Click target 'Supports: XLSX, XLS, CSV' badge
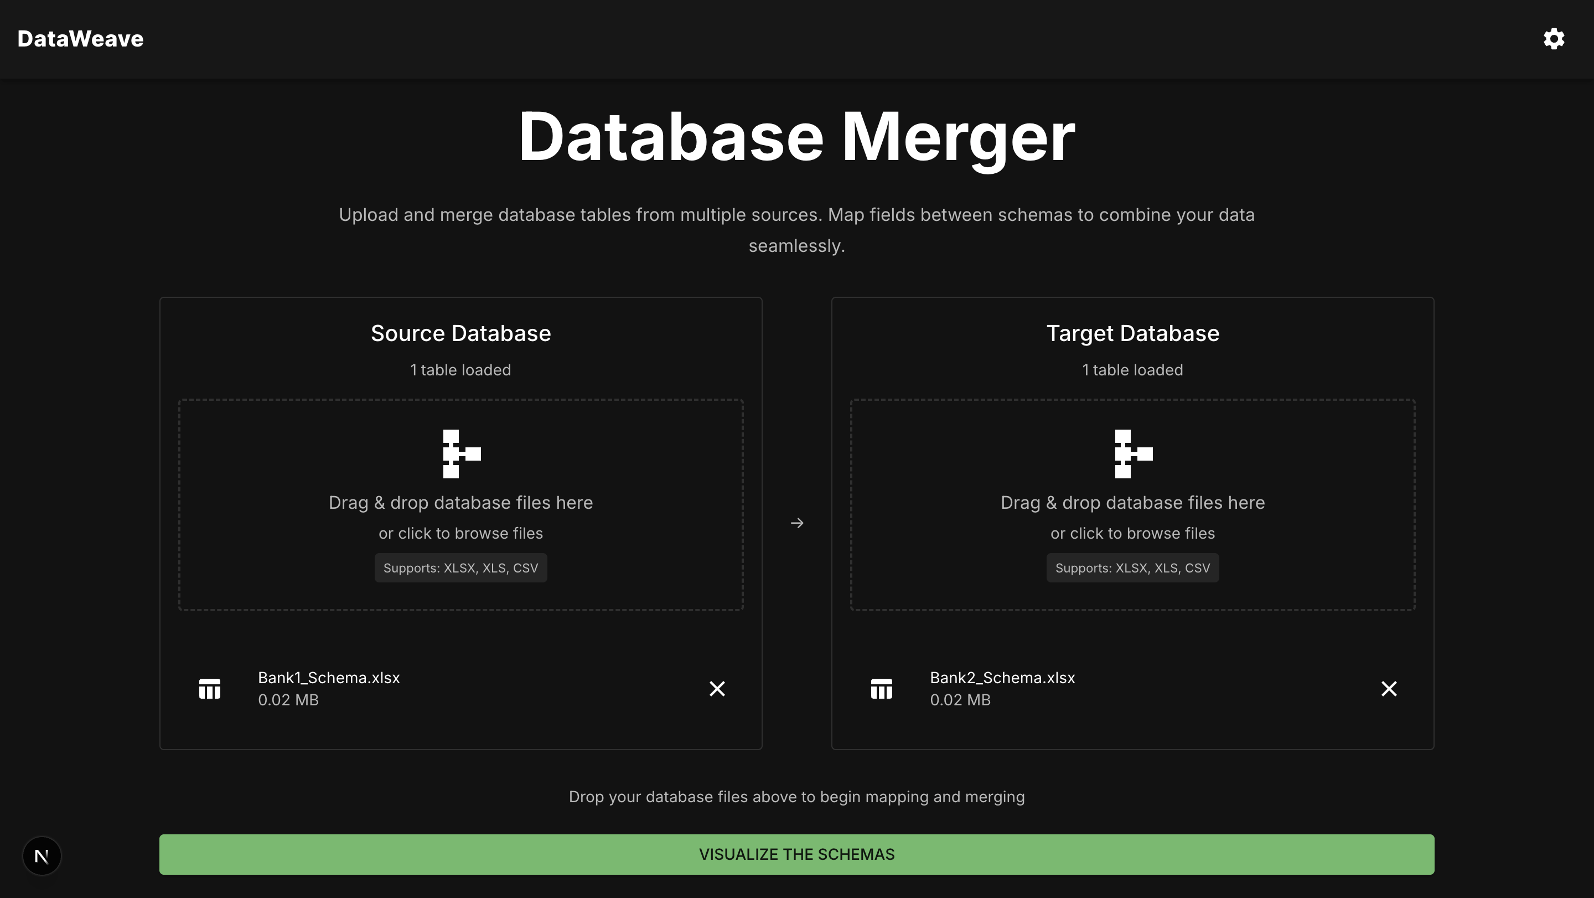Image resolution: width=1594 pixels, height=898 pixels. (1132, 567)
